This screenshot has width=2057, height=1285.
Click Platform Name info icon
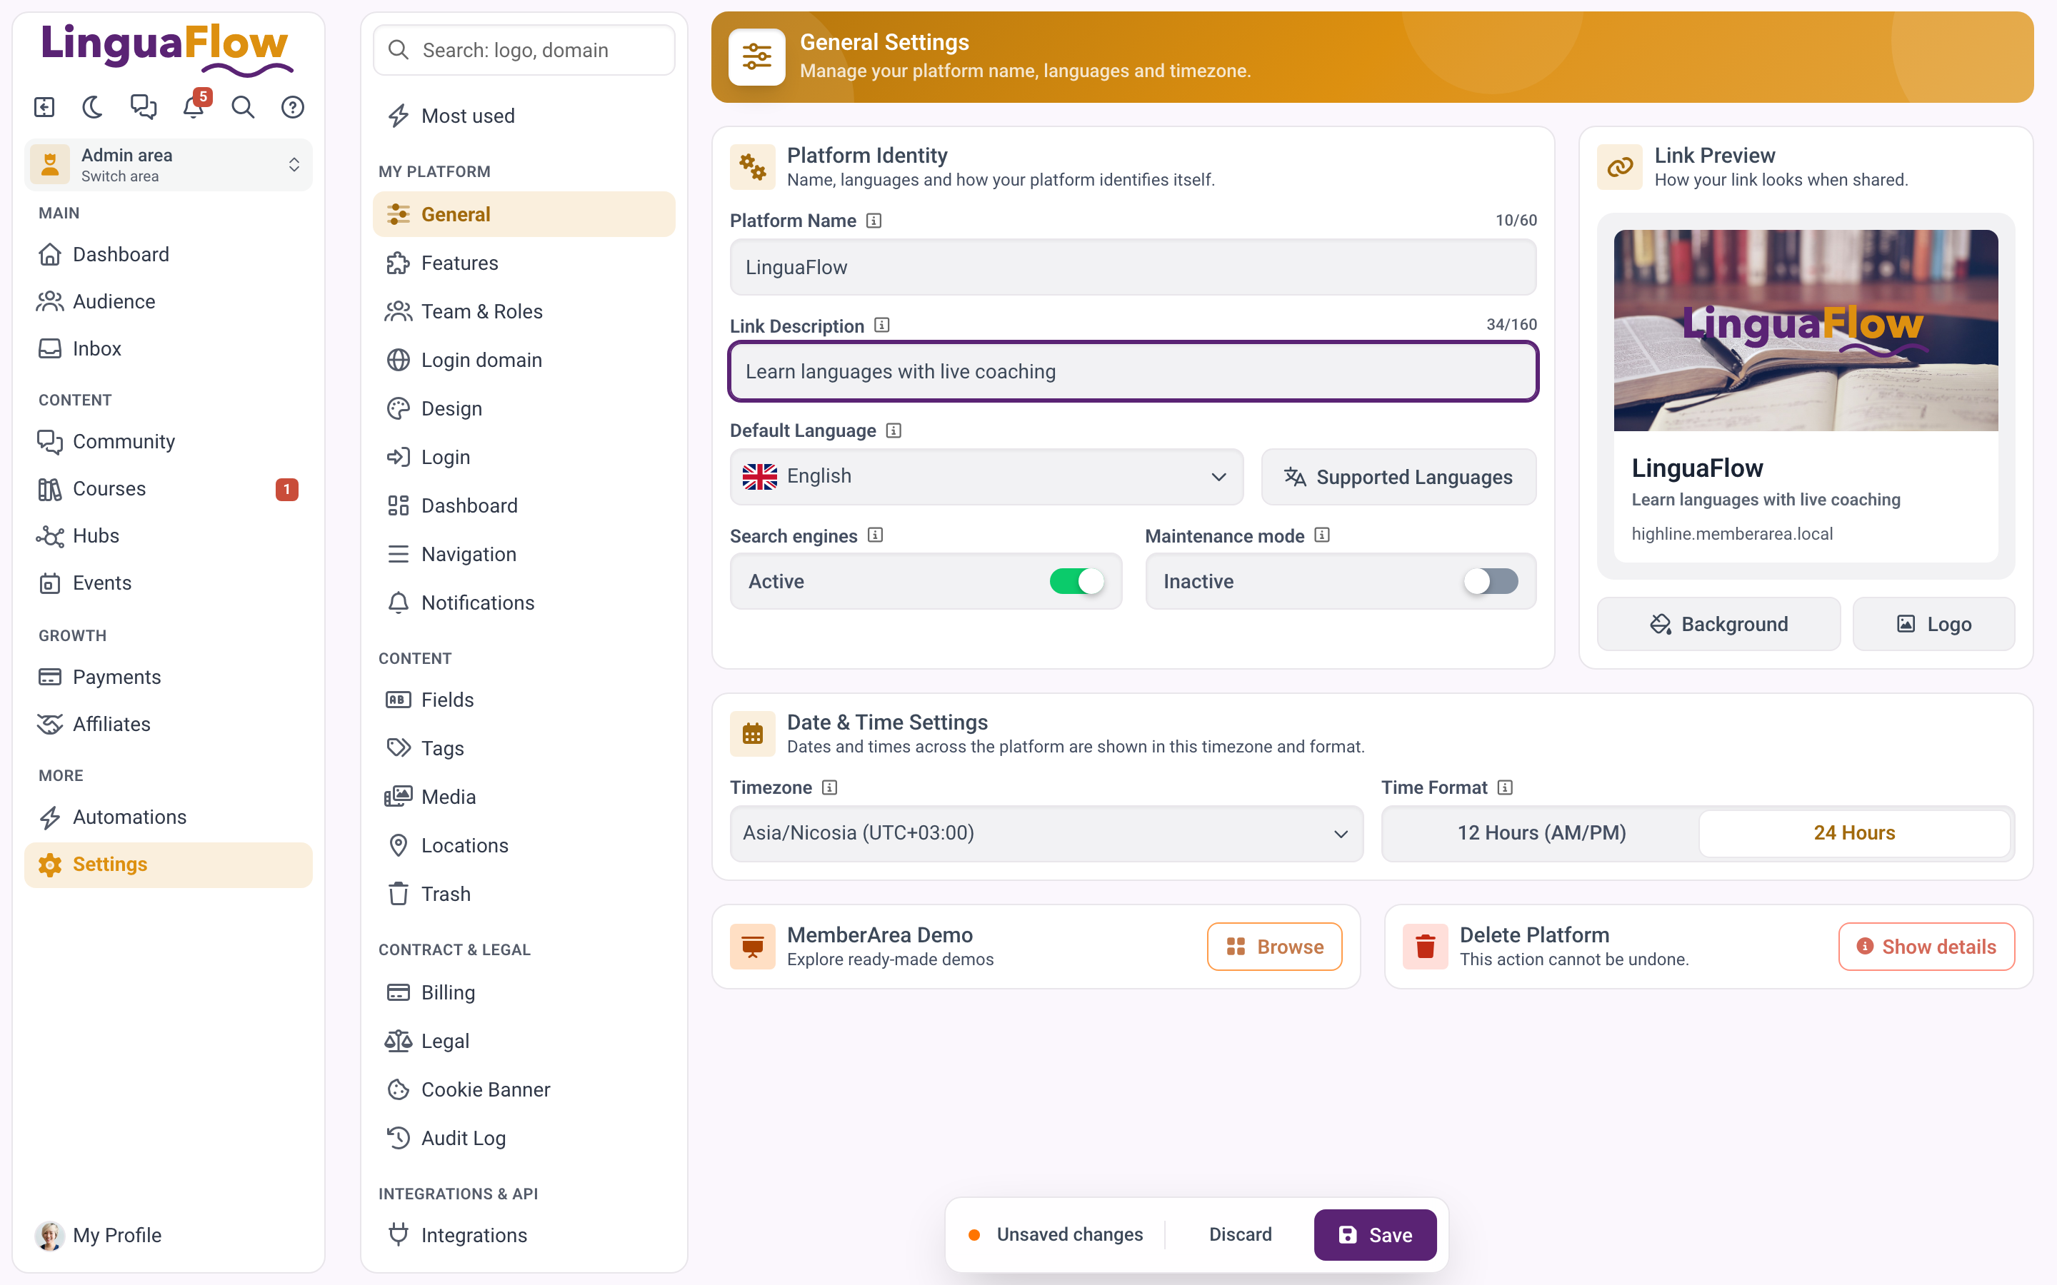[874, 221]
